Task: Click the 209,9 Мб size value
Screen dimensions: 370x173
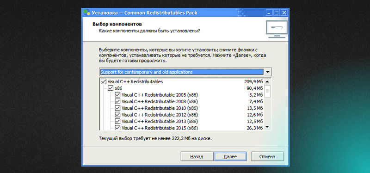Action: tap(253, 82)
